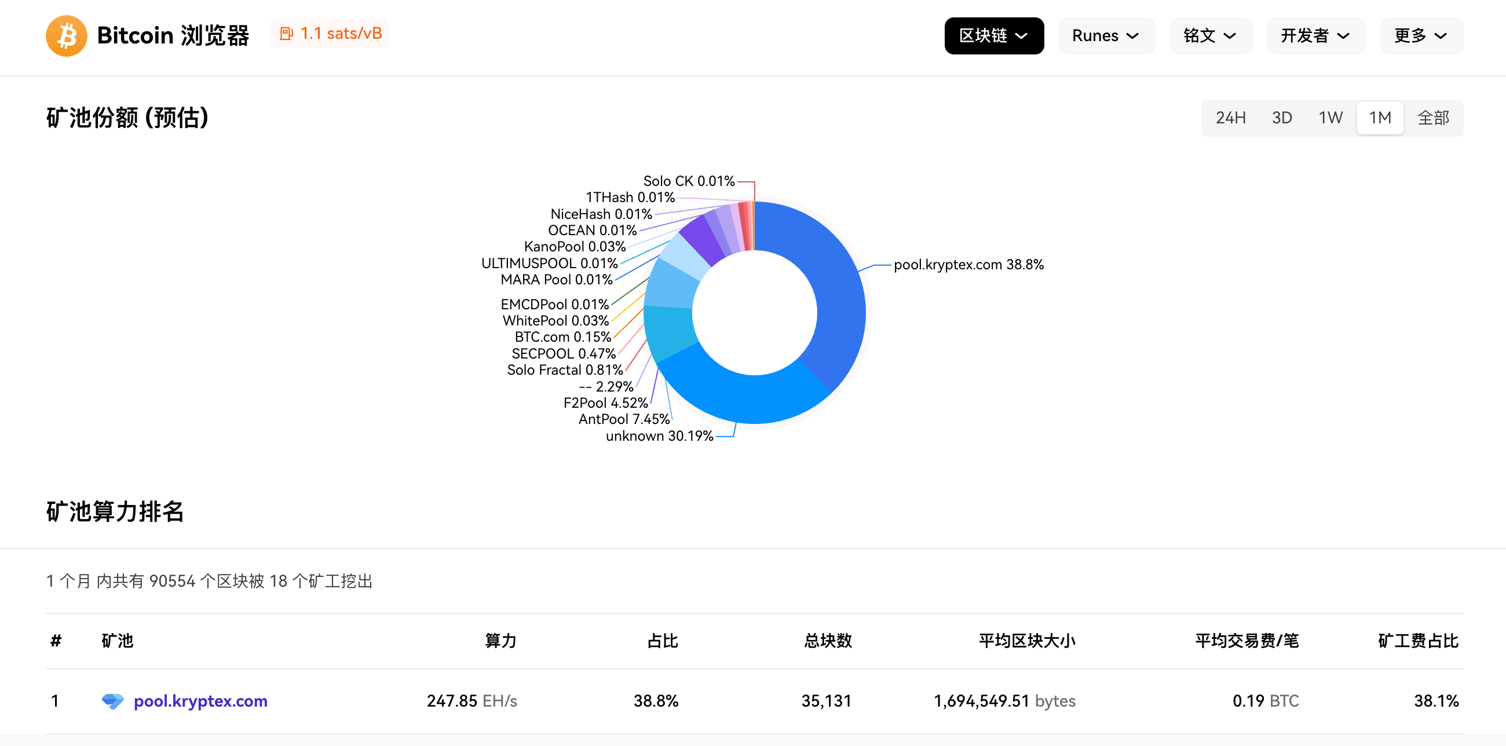Click the orange Bitcoin logo icon
1506x746 pixels.
pyautogui.click(x=66, y=36)
